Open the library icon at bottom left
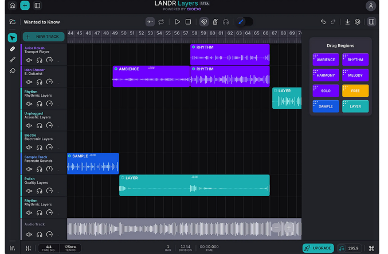The width and height of the screenshot is (388, 254). tap(13, 248)
